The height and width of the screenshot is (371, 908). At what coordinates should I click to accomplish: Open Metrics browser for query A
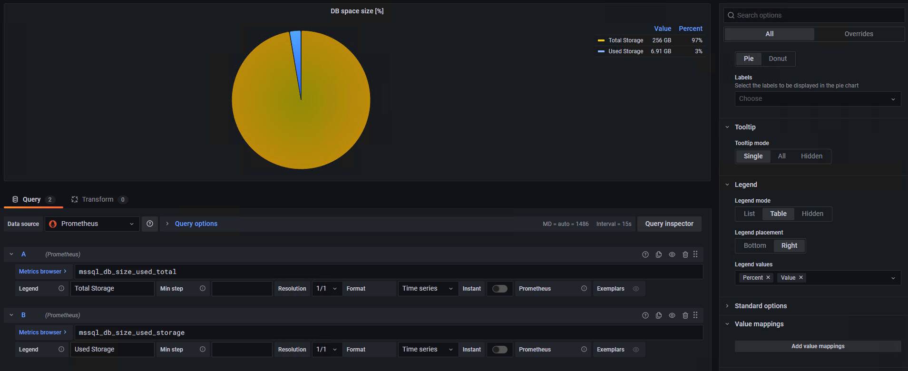pos(43,272)
